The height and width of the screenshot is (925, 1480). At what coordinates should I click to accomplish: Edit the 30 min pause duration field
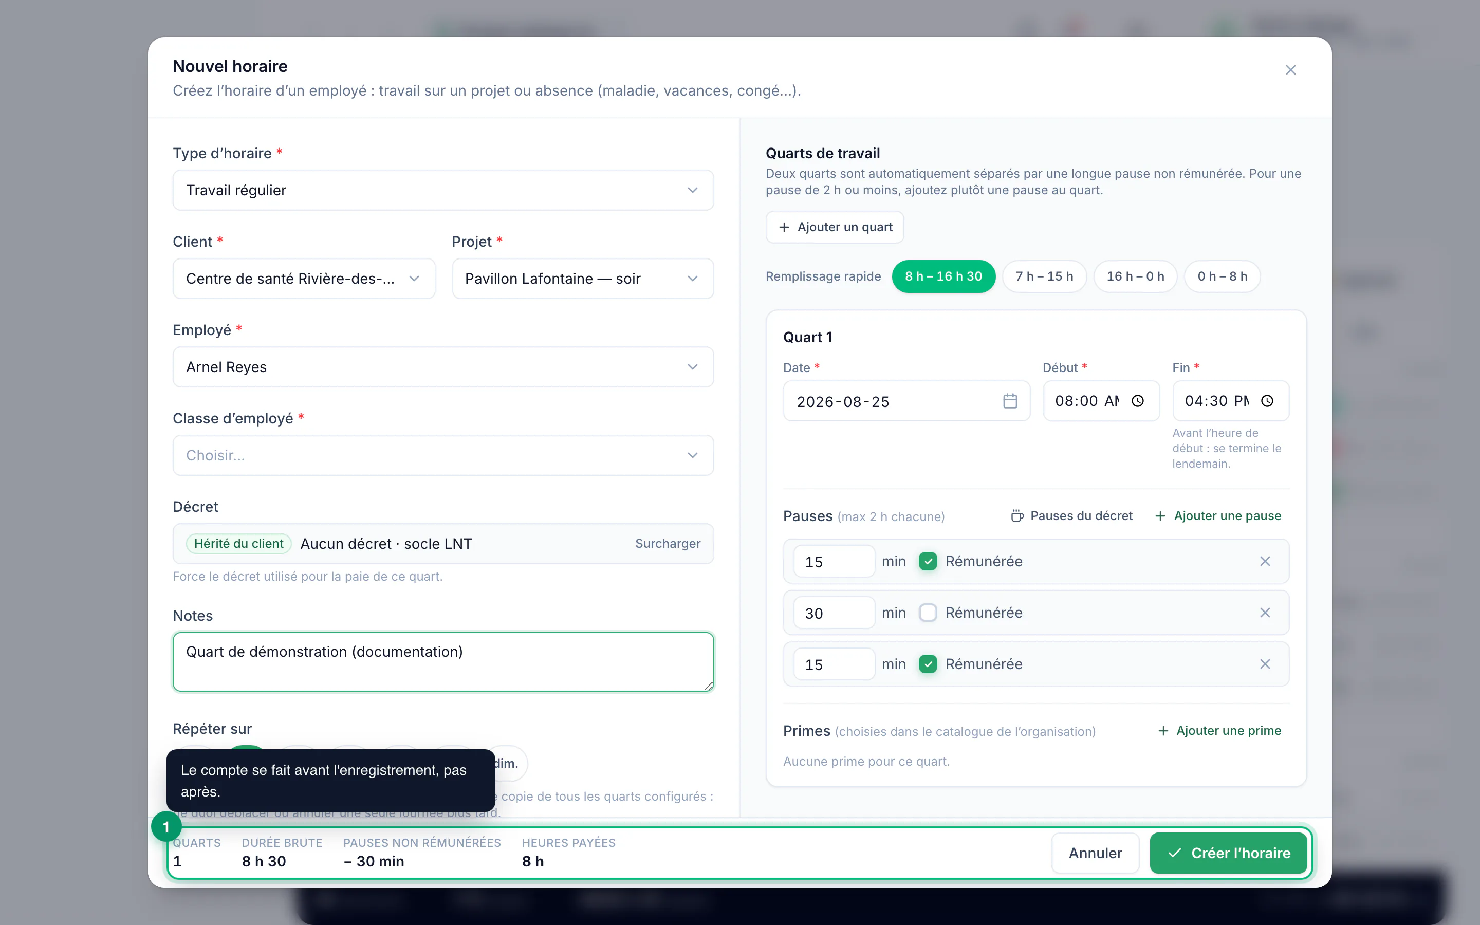tap(834, 613)
